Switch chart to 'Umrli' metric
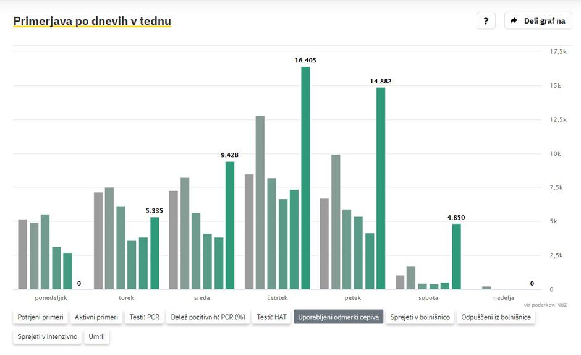The image size is (581, 355). coord(96,337)
